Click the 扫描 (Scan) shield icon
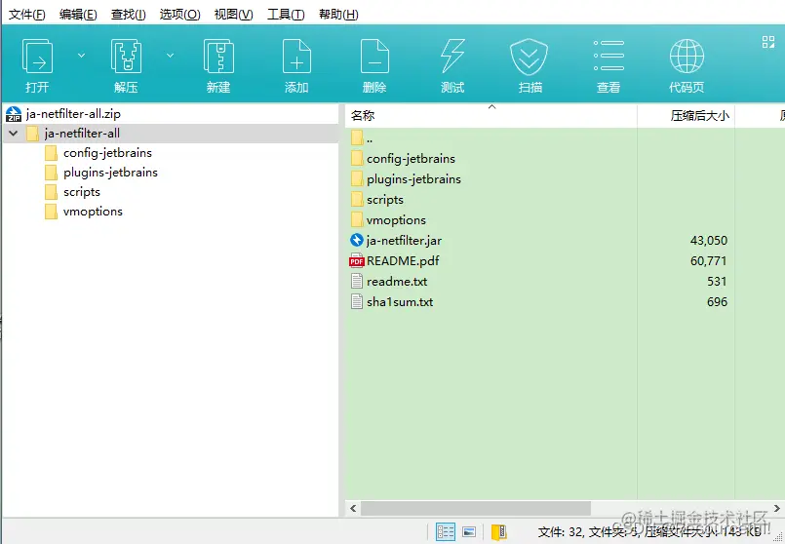 click(530, 57)
